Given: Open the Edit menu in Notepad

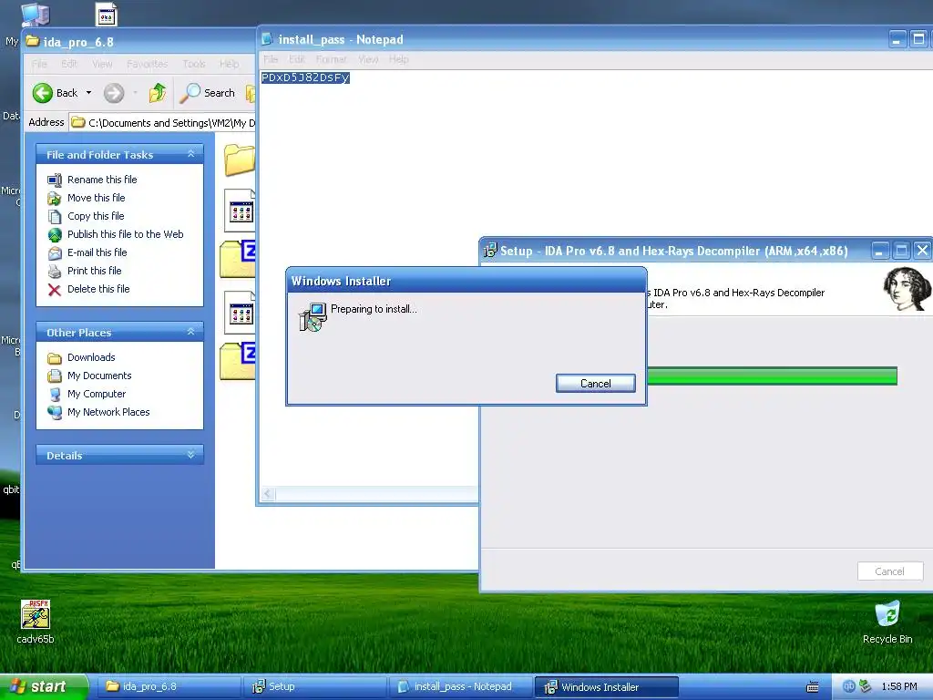Looking at the screenshot, I should pos(297,59).
